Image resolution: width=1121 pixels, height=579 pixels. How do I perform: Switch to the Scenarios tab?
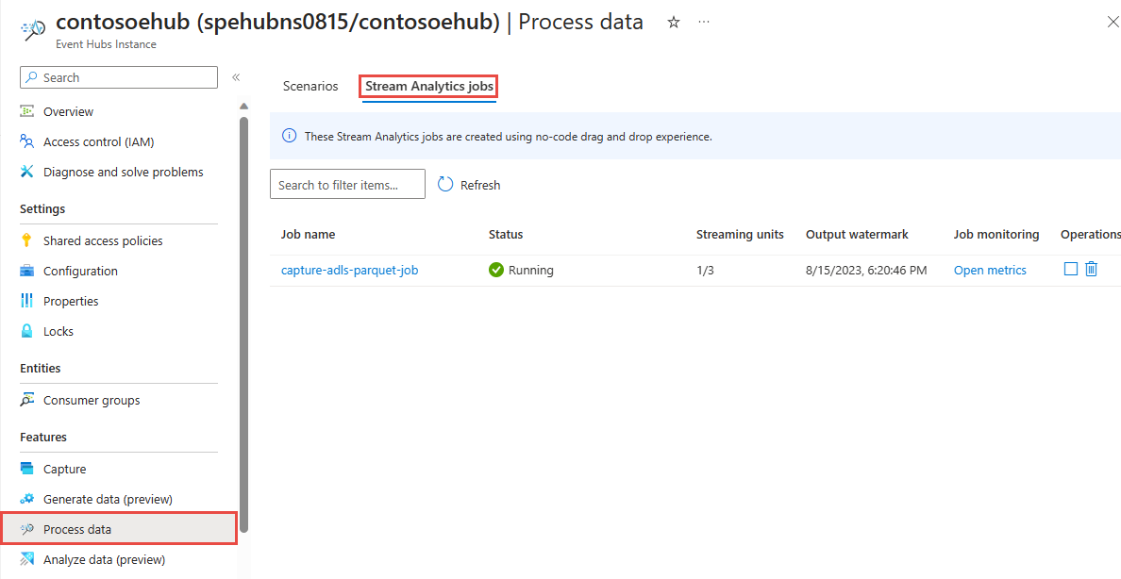pos(310,86)
